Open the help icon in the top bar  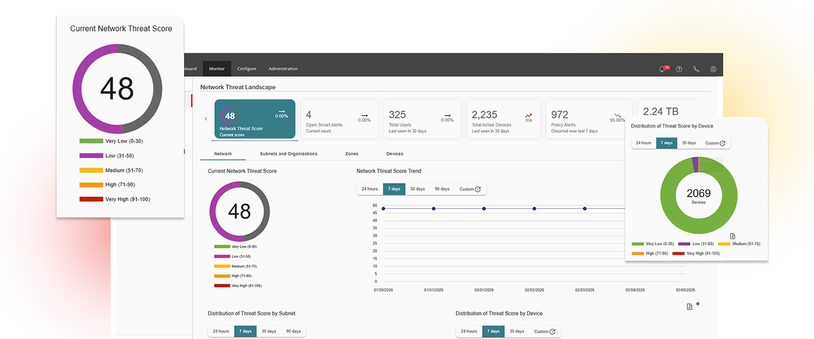coord(678,69)
